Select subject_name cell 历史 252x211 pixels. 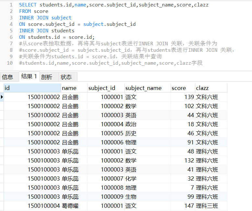click(147, 133)
